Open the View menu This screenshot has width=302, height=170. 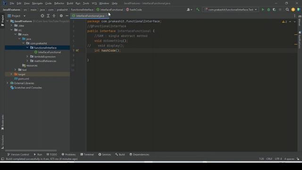(26, 3)
